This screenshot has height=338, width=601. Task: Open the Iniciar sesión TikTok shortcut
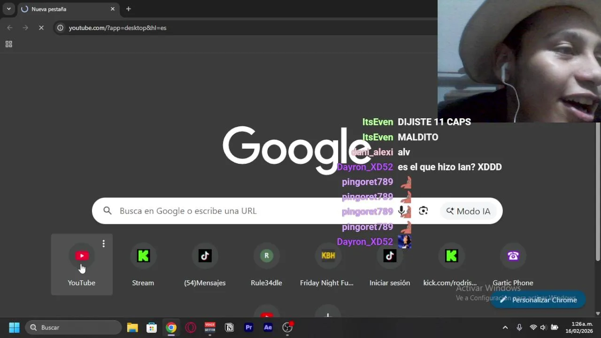(x=389, y=265)
